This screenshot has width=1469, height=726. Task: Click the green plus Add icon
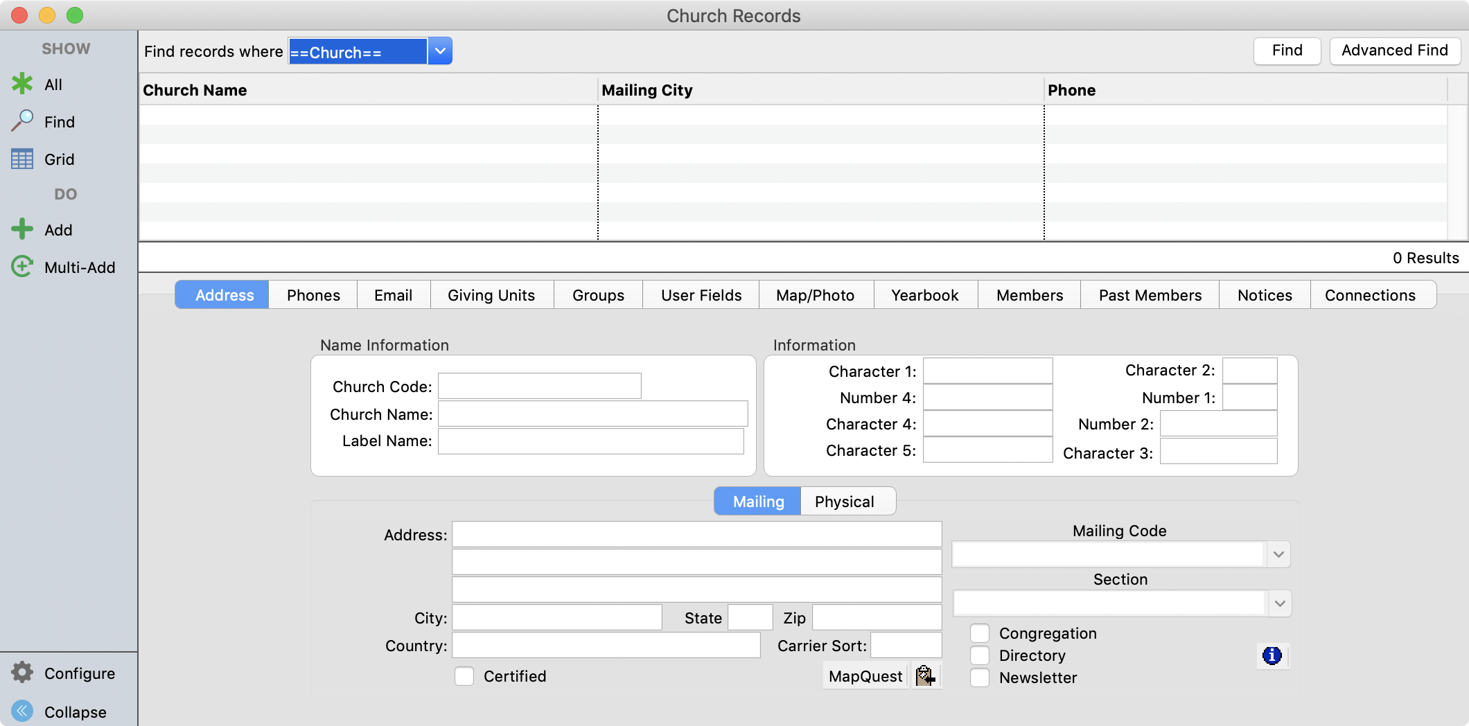tap(22, 229)
